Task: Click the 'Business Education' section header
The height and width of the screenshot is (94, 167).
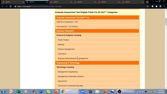Action: pos(97,31)
